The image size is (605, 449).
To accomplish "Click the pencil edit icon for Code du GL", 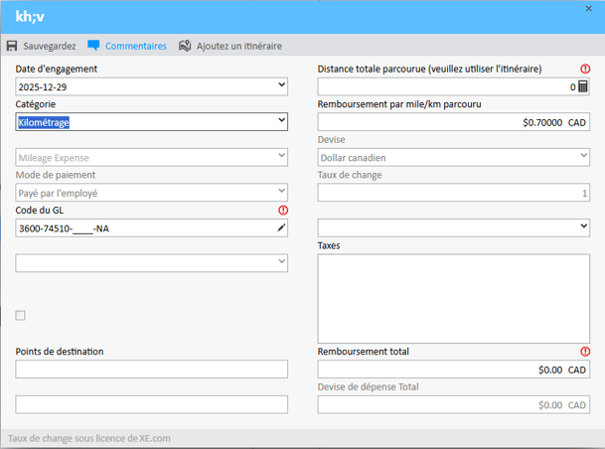I will tap(281, 228).
